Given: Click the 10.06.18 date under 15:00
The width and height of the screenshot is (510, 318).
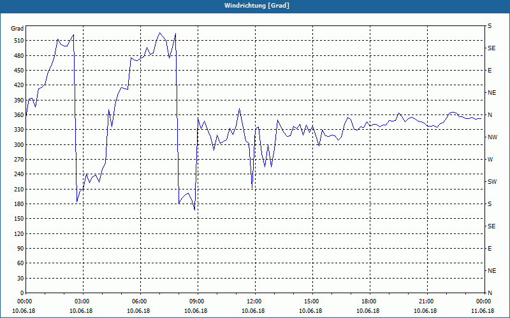Looking at the screenshot, I should coord(310,311).
